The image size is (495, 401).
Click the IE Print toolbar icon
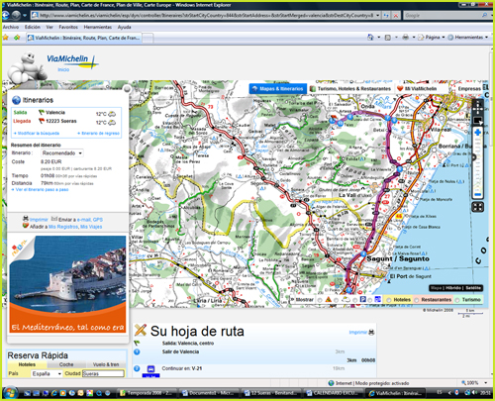click(406, 38)
